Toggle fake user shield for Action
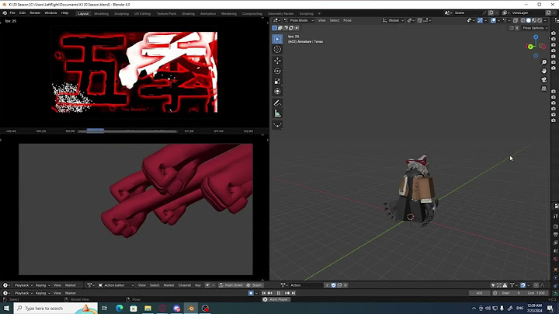The image size is (559, 314). [x=334, y=285]
